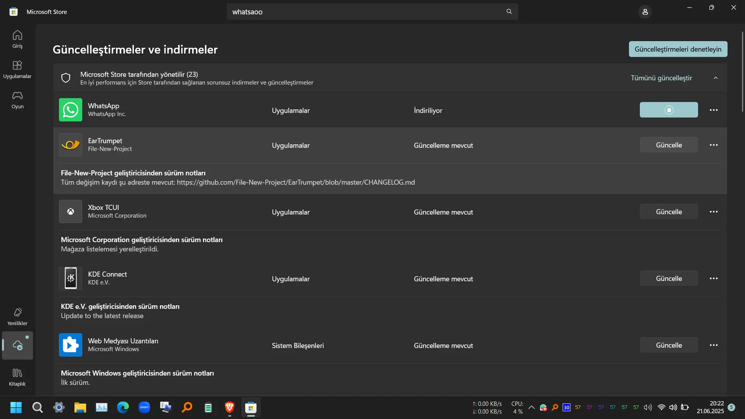This screenshot has height=419, width=745.
Task: Click the KDE Connect app icon
Action: click(x=71, y=278)
